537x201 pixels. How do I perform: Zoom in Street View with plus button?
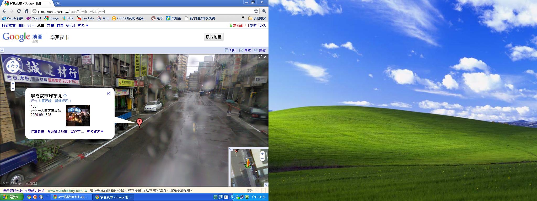click(x=13, y=83)
